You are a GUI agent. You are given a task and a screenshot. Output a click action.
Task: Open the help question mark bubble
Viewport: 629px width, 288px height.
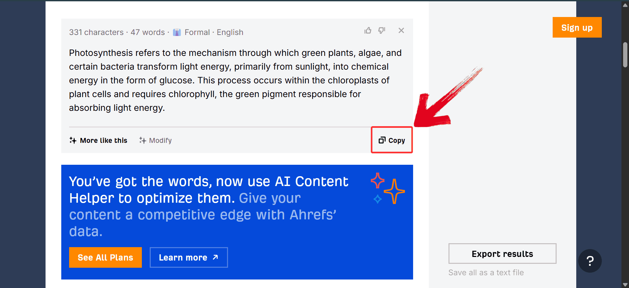point(590,261)
